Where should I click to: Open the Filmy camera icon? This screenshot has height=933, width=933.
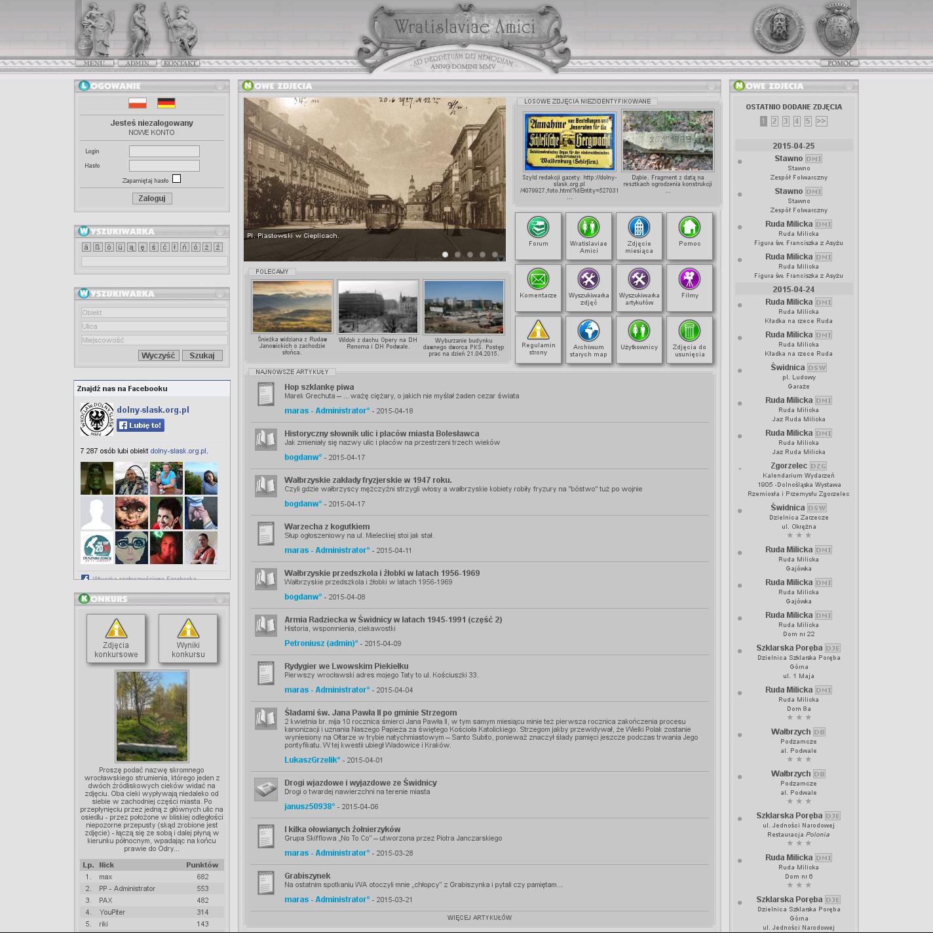point(689,280)
